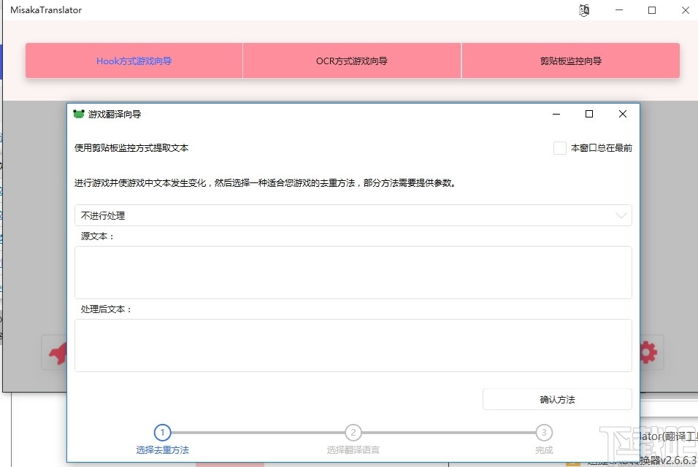Click the red gear settings icon in main window
Screen dimensions: 698x467
[648, 352]
